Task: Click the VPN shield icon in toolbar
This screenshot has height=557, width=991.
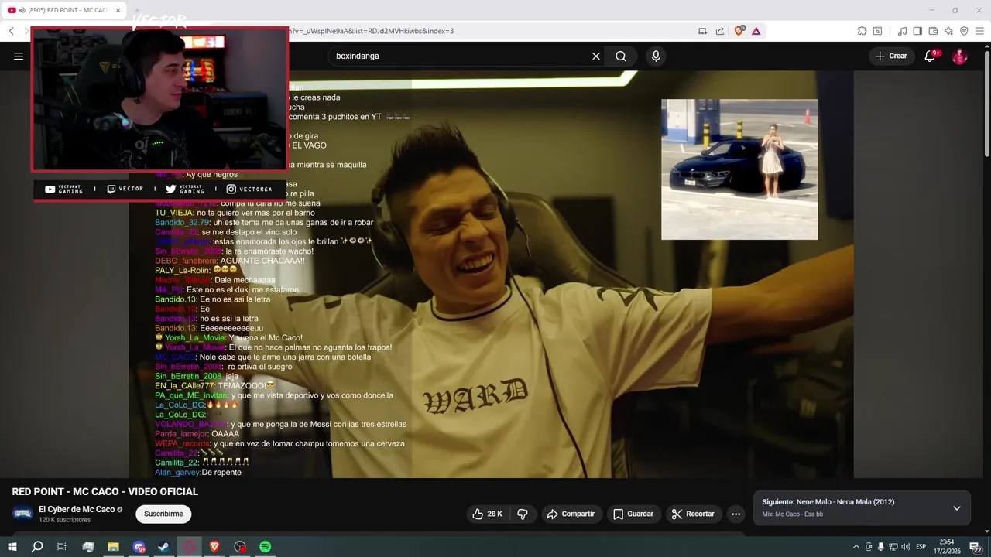Action: 964,31
